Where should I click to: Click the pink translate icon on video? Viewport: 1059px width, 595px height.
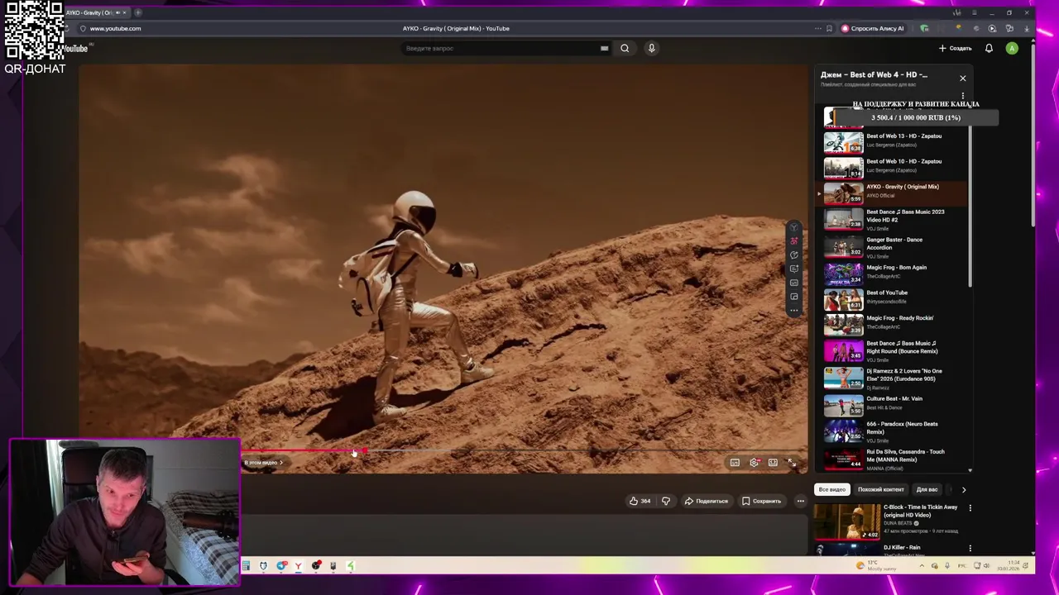[x=794, y=241]
